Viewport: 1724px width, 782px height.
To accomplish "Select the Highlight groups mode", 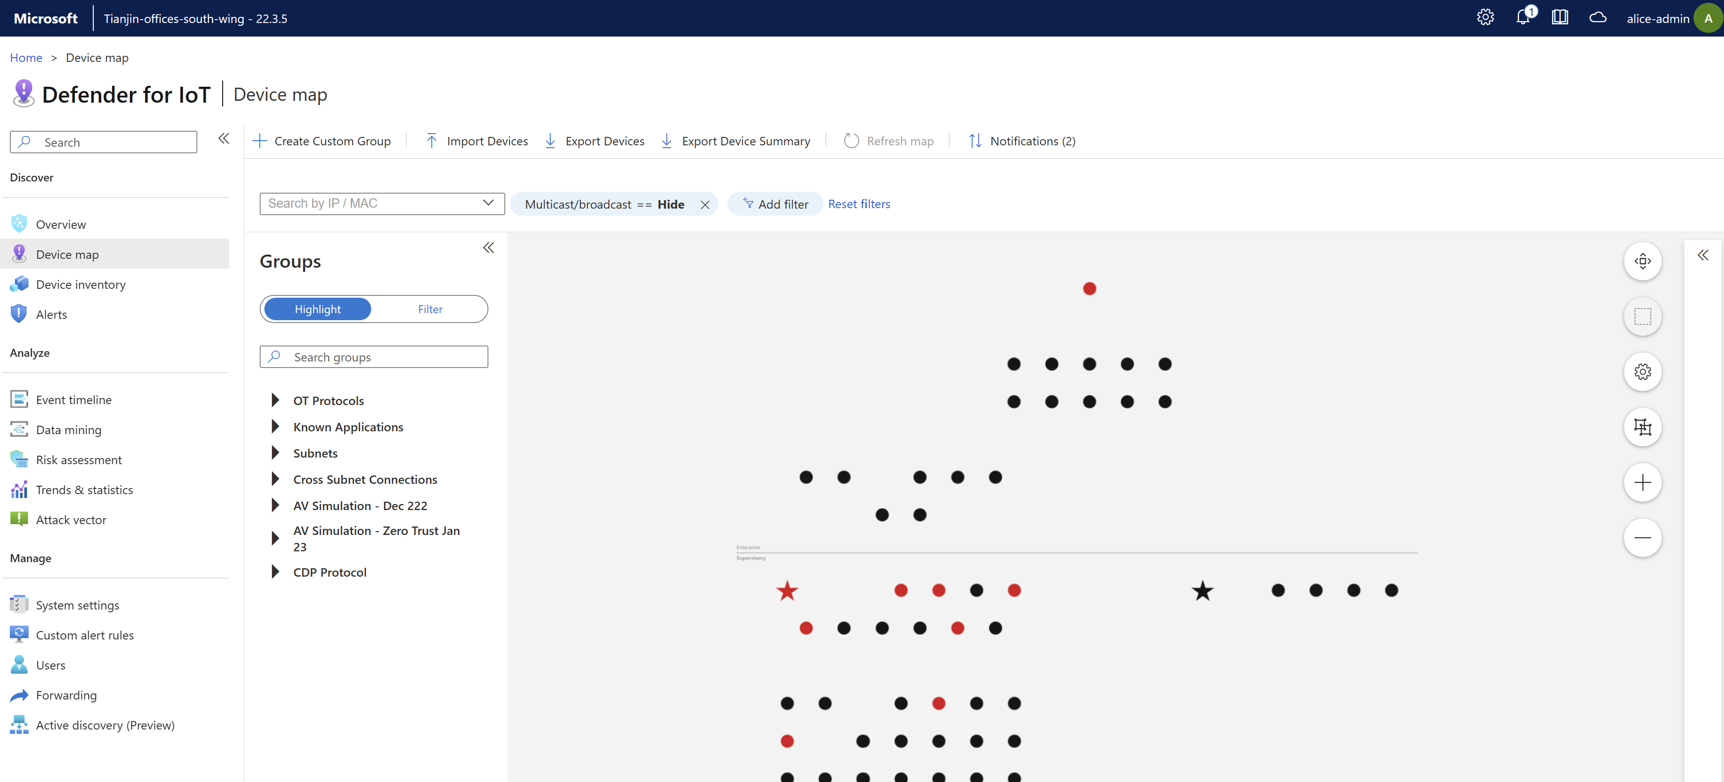I will tap(317, 309).
